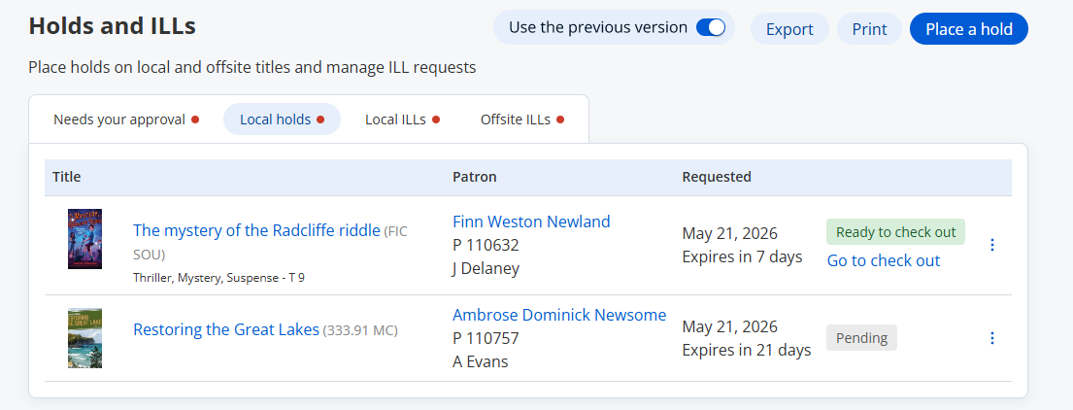1073x410 pixels.
Task: View patron Finn Weston Newland
Action: point(531,222)
